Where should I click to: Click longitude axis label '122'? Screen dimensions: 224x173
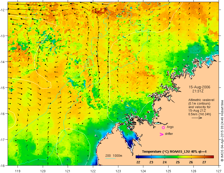93,171
